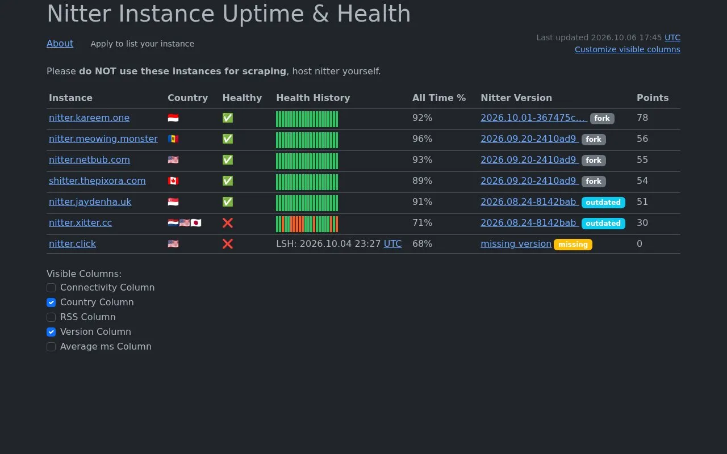
Task: Open the Customize visible columns link
Action: click(628, 49)
